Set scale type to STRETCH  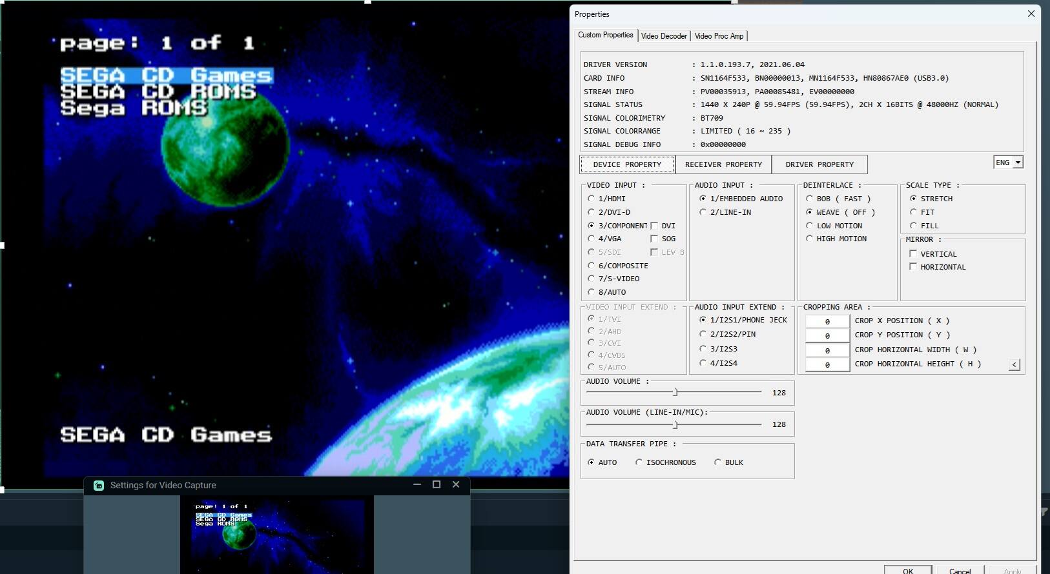931,199
